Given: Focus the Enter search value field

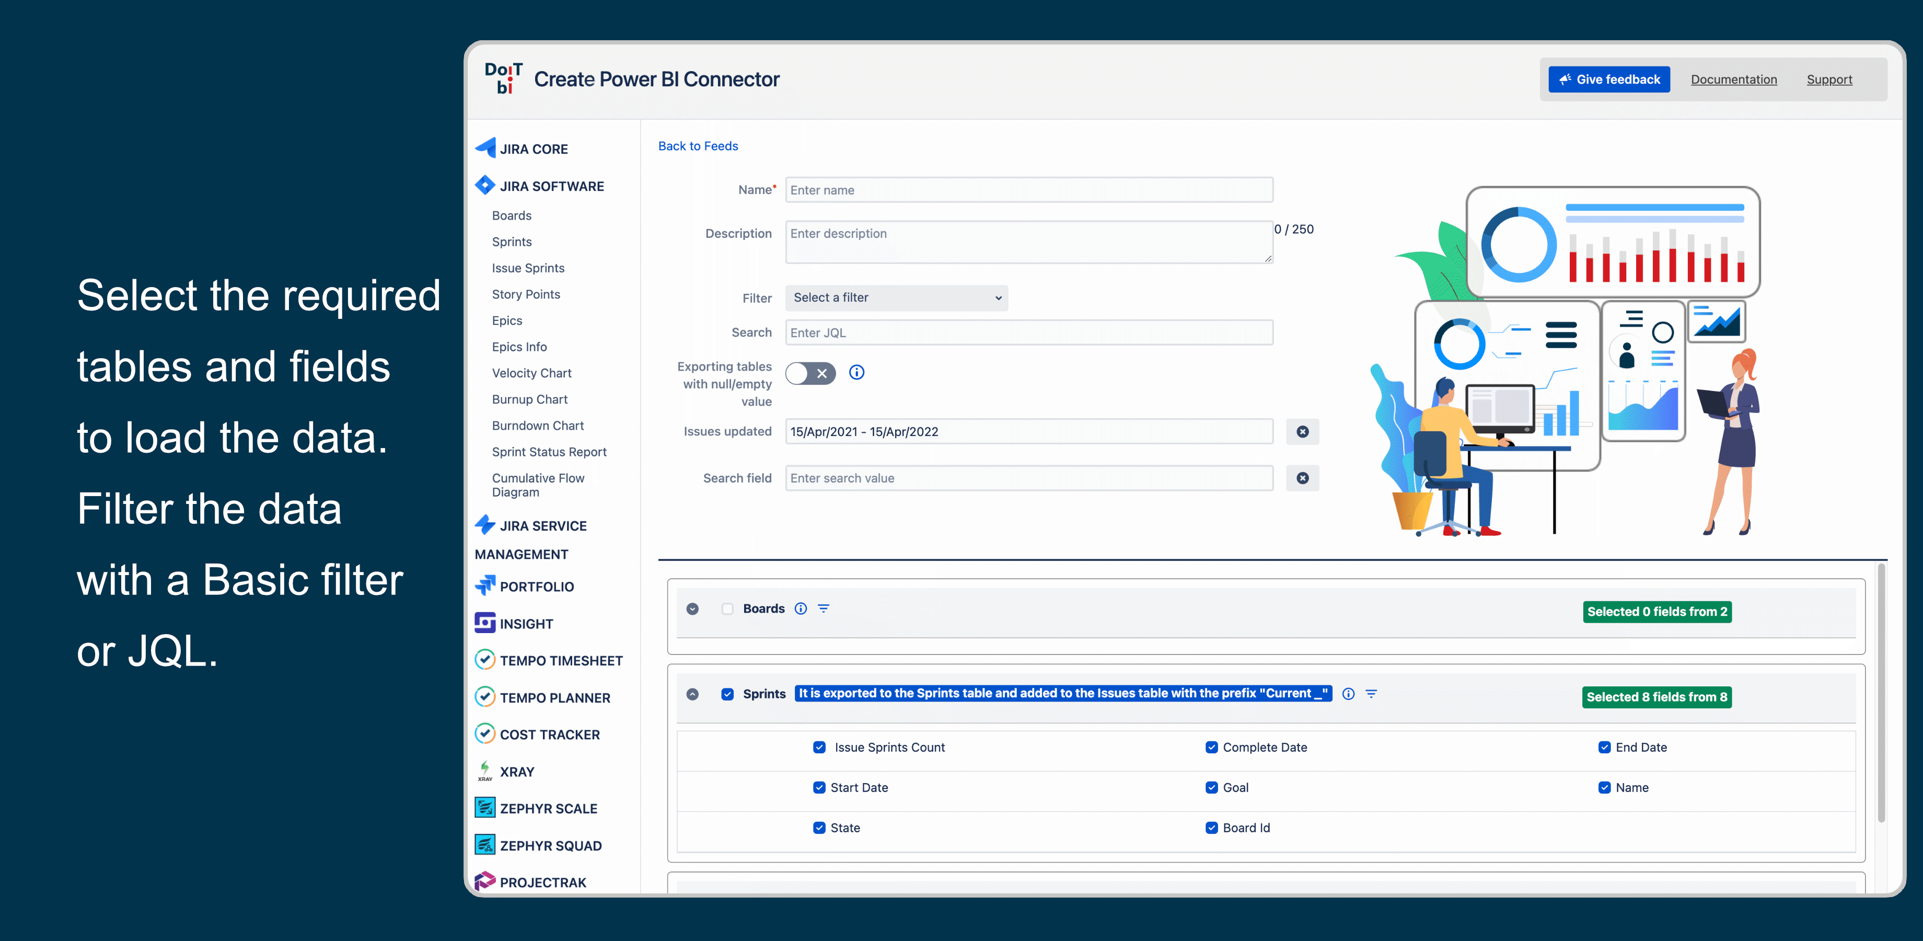Looking at the screenshot, I should [x=1029, y=478].
